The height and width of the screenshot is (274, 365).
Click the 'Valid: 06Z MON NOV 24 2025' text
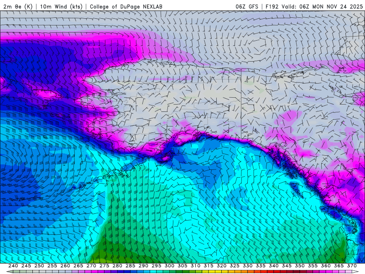323,6
